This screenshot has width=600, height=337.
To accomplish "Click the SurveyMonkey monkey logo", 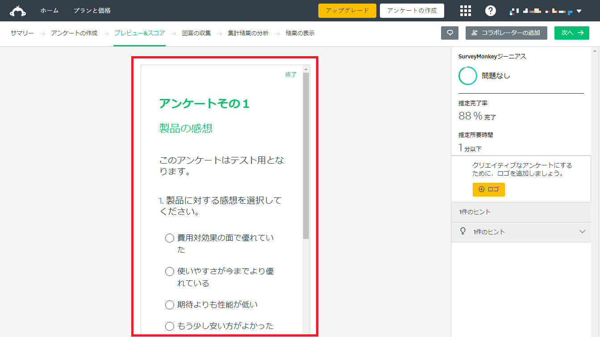I will click(x=17, y=10).
